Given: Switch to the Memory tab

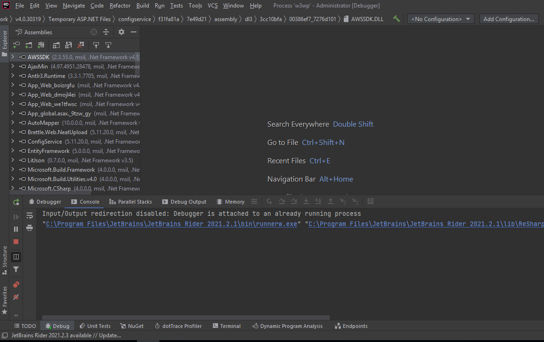Looking at the screenshot, I should [231, 202].
